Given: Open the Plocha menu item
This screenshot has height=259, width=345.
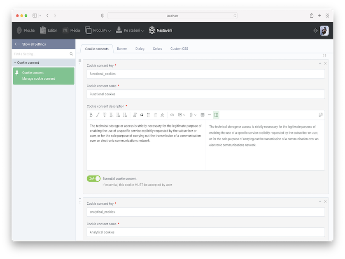Looking at the screenshot, I should (26, 30).
